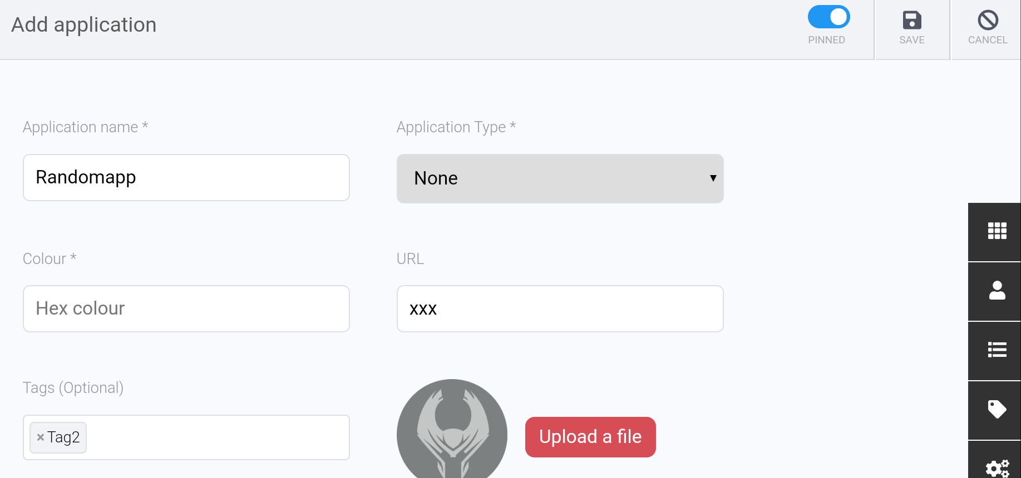Click the Add application title

(83, 24)
